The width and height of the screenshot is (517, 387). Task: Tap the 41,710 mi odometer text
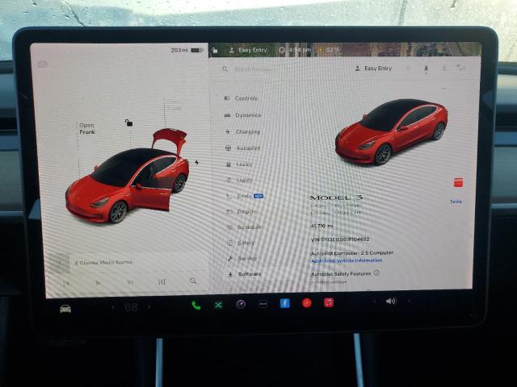[322, 226]
